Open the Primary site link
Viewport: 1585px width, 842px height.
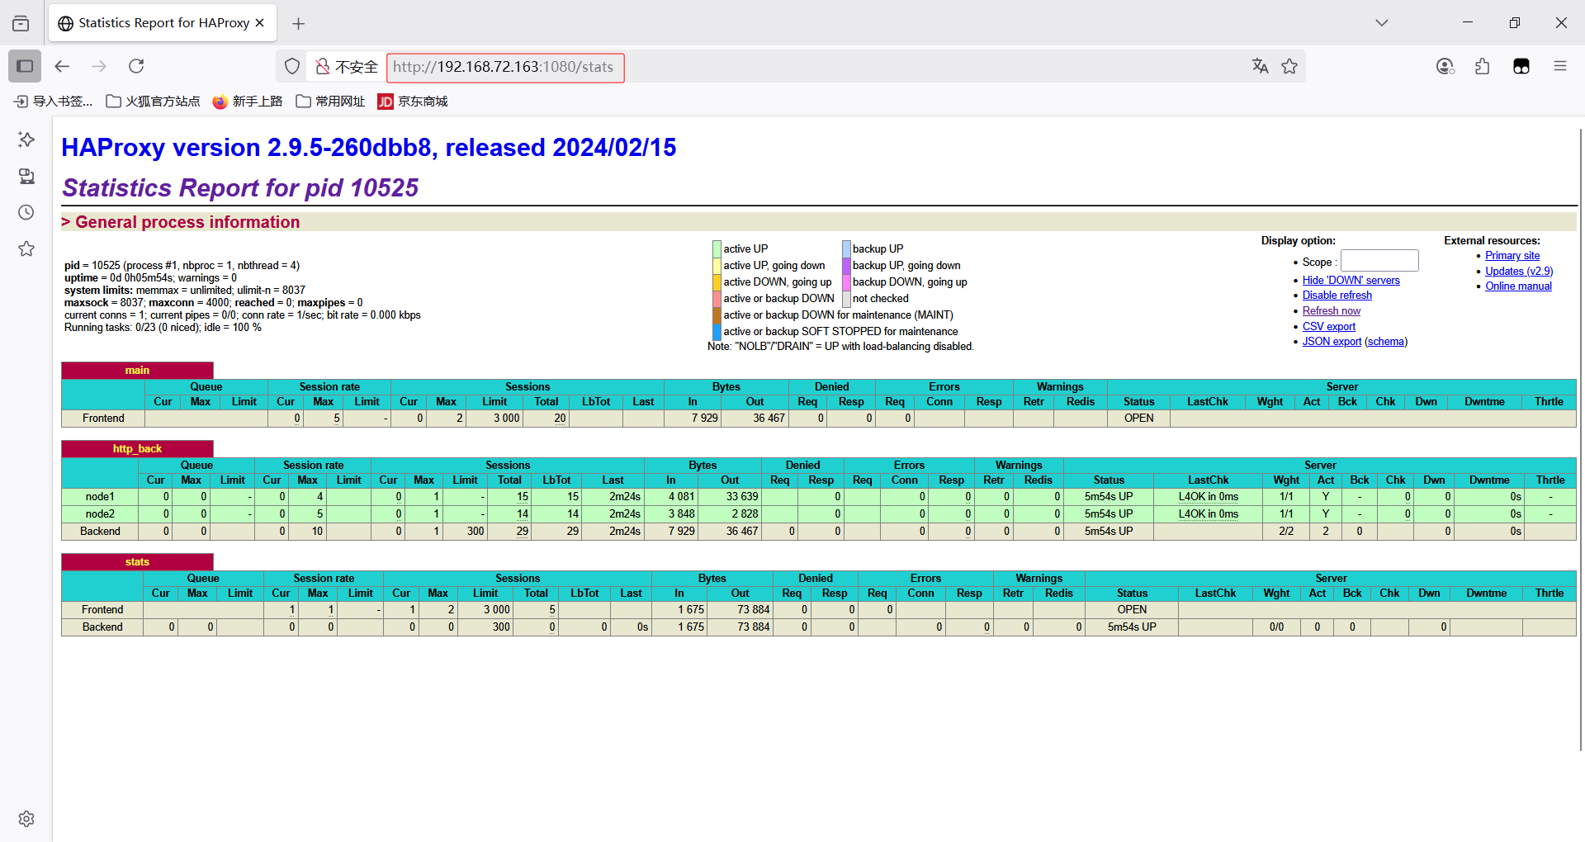1512,256
